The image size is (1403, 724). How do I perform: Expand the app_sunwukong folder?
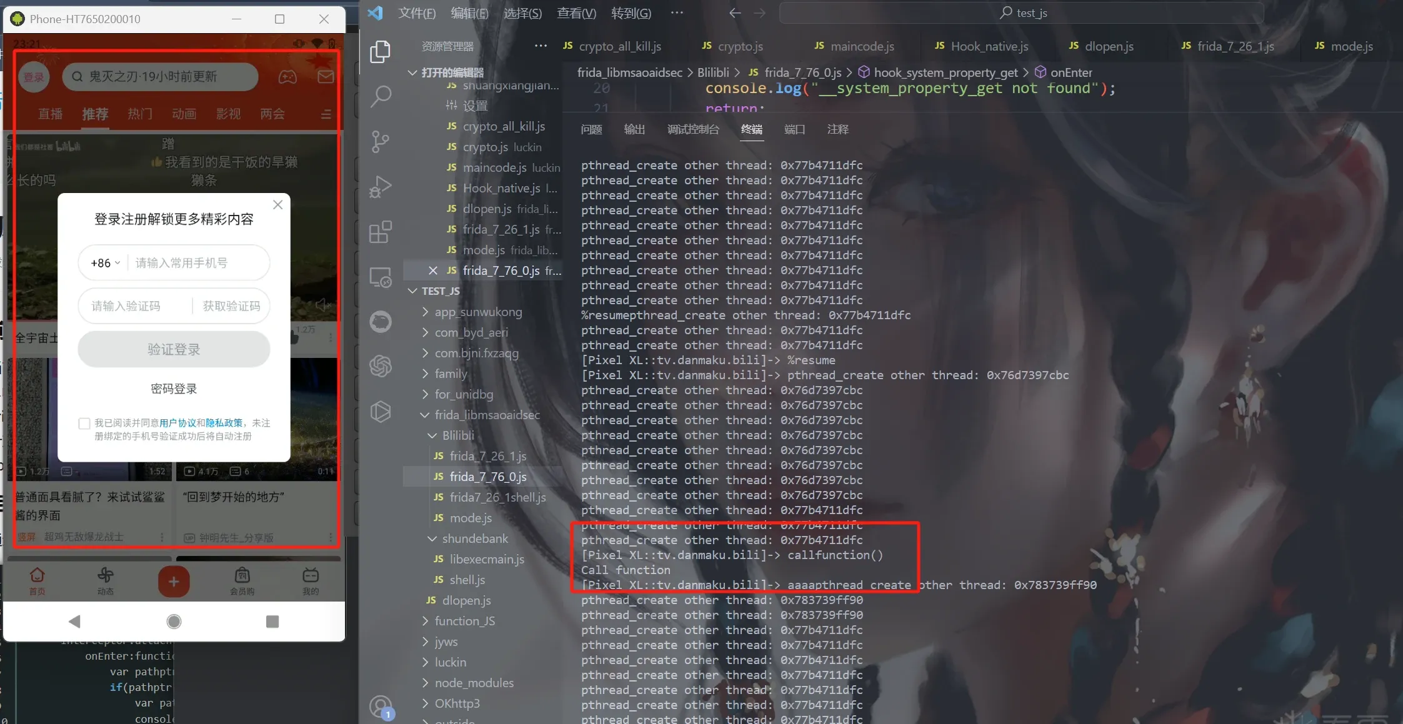[x=426, y=312]
